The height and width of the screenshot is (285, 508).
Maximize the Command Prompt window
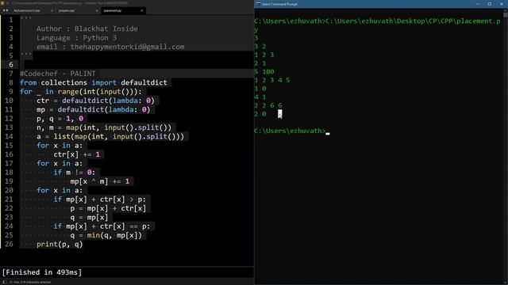[x=490, y=4]
